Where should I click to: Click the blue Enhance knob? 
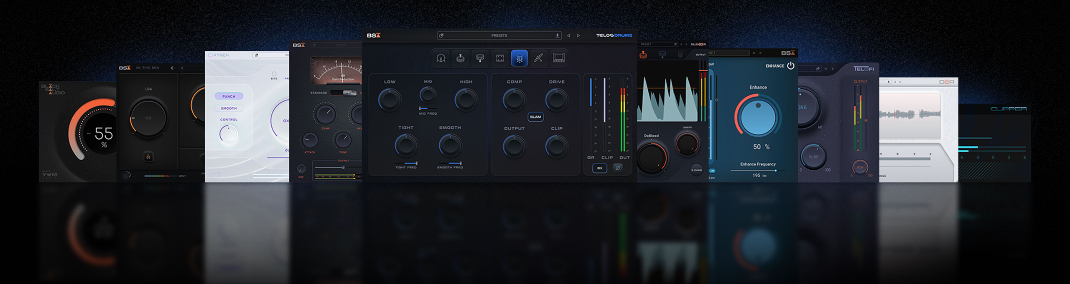coord(758,117)
